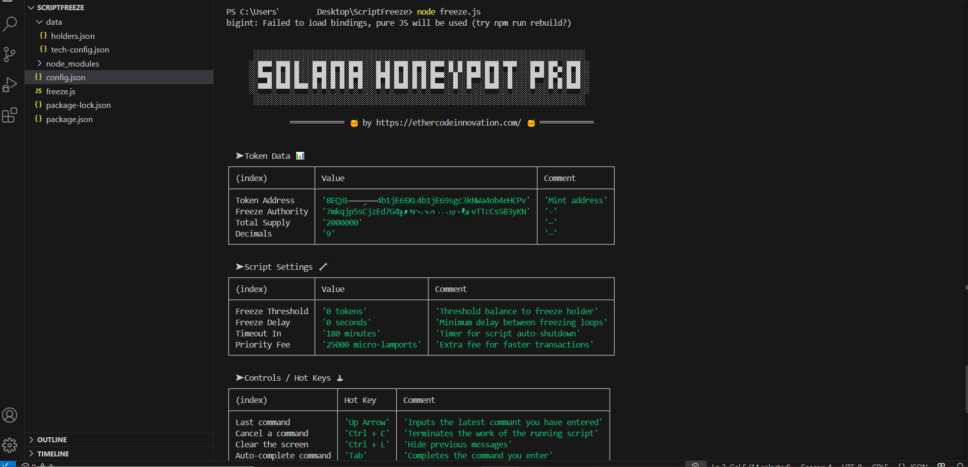968x467 pixels.
Task: Click the freeze authority value starting '7mkqjp5s'
Action: click(426, 211)
